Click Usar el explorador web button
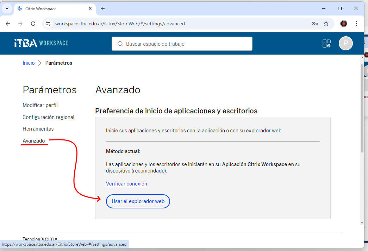Viewport: 368px width, 251px height. point(138,201)
